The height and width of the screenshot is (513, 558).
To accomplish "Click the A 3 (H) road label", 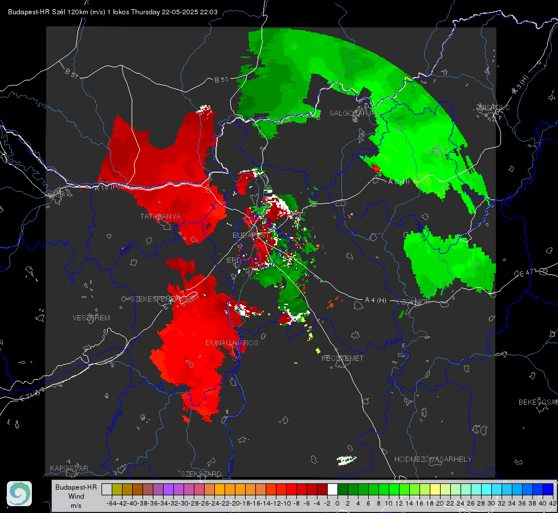I will point(520,85).
